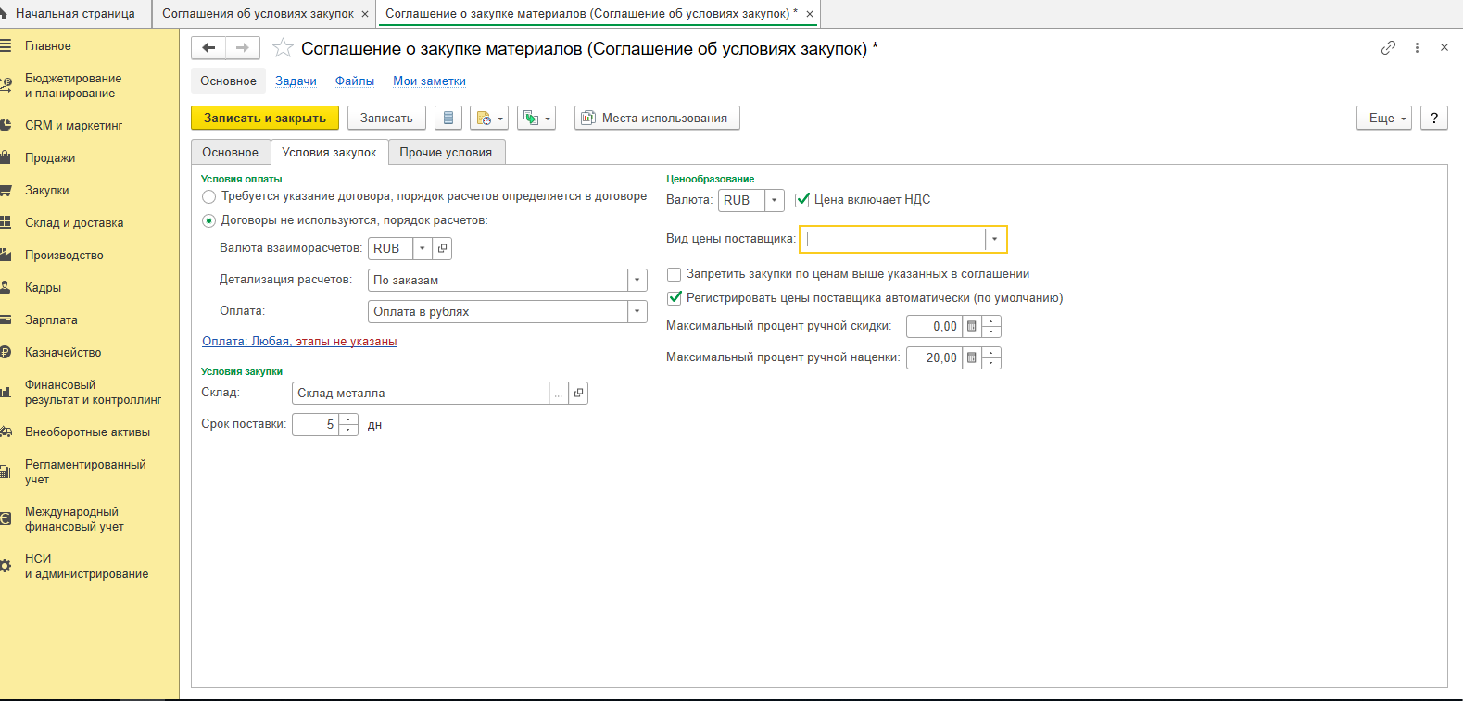Close the Соглашения об условиях закупок tab
Viewport: 1463px width, 701px height.
click(365, 14)
